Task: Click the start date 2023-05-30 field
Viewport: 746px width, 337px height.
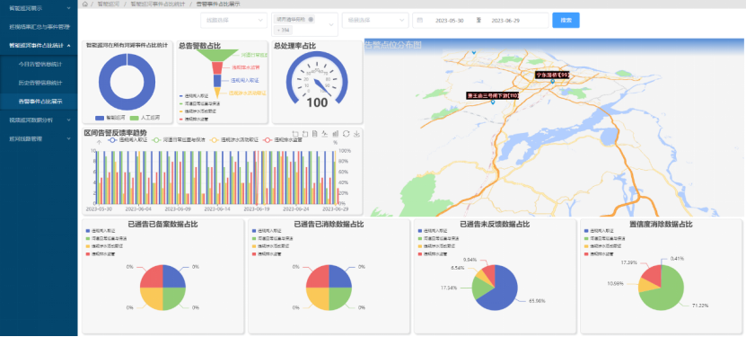Action: pos(450,21)
